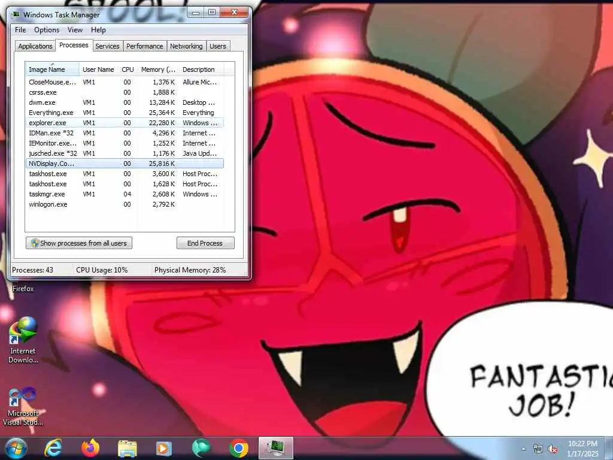Maximize the Task Manager window
The width and height of the screenshot is (613, 460).
pyautogui.click(x=213, y=13)
